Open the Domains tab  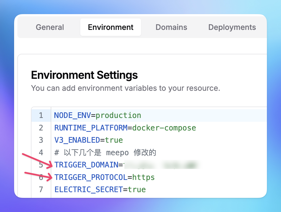coord(171,27)
